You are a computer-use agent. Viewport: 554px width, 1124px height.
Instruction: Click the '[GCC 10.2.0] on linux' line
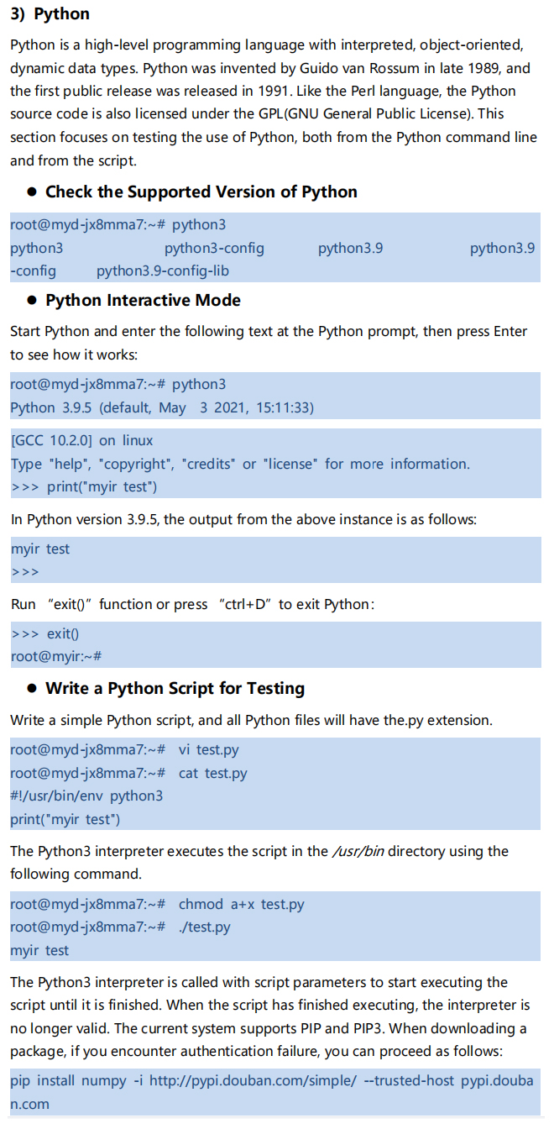(x=81, y=440)
